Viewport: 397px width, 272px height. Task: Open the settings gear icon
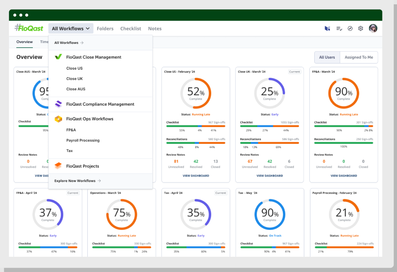pos(361,29)
